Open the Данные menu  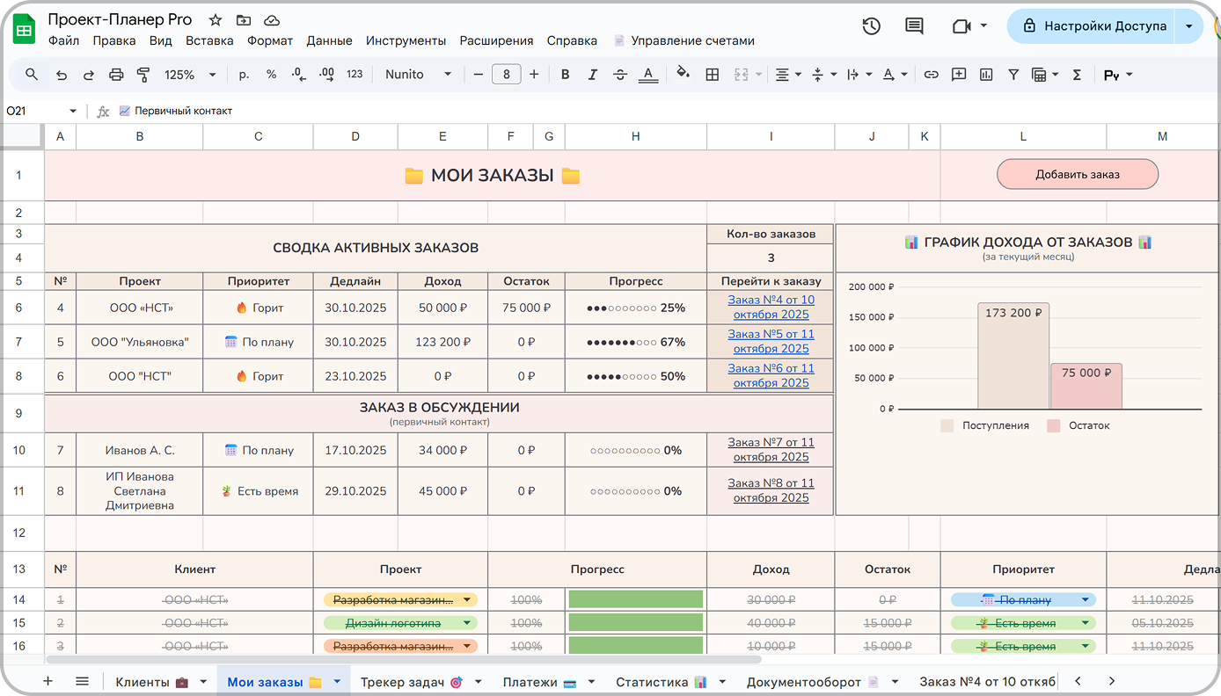[x=329, y=40]
